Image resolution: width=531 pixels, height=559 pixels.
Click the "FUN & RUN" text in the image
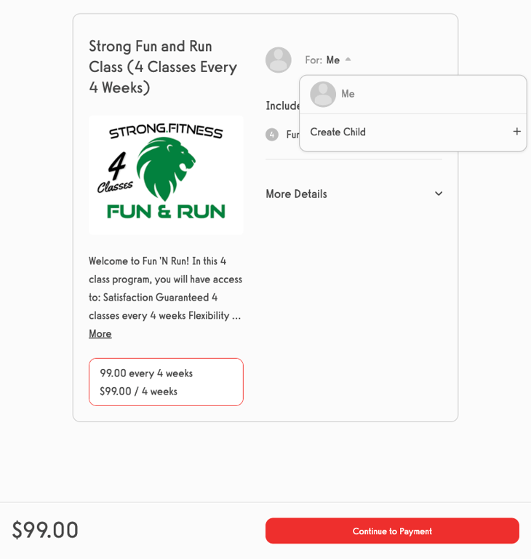pos(166,211)
